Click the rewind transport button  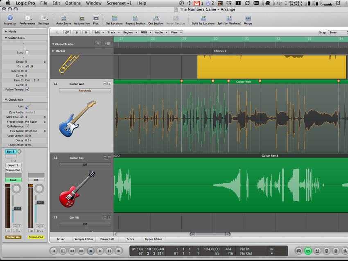point(72,251)
